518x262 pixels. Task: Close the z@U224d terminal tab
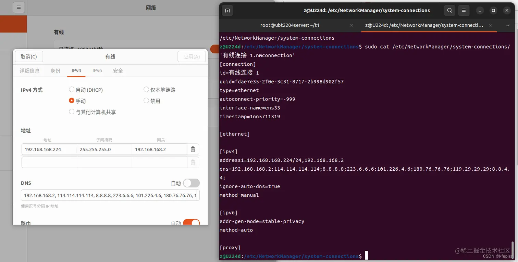491,25
